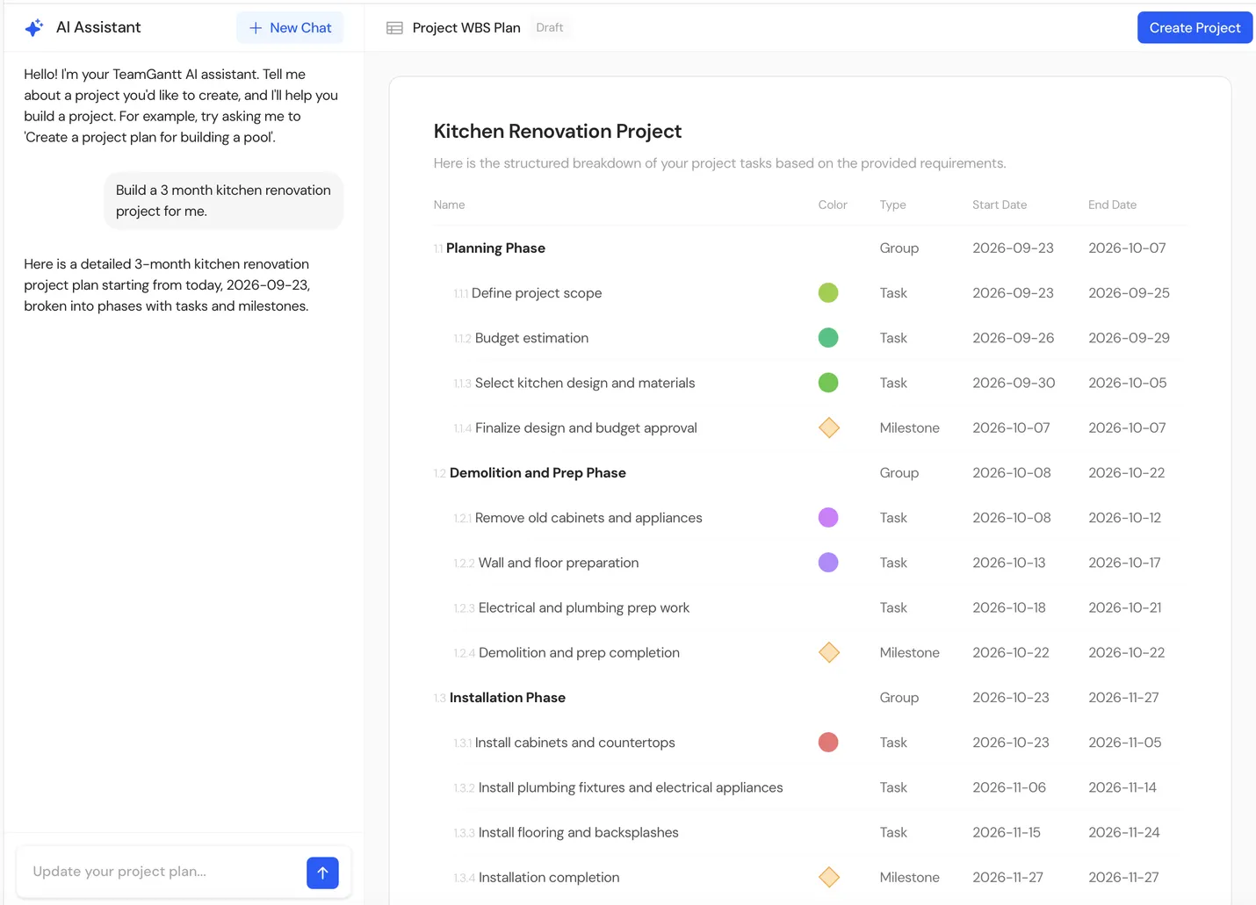
Task: Click the purple color dot for Remove old cabinets
Action: coord(828,518)
